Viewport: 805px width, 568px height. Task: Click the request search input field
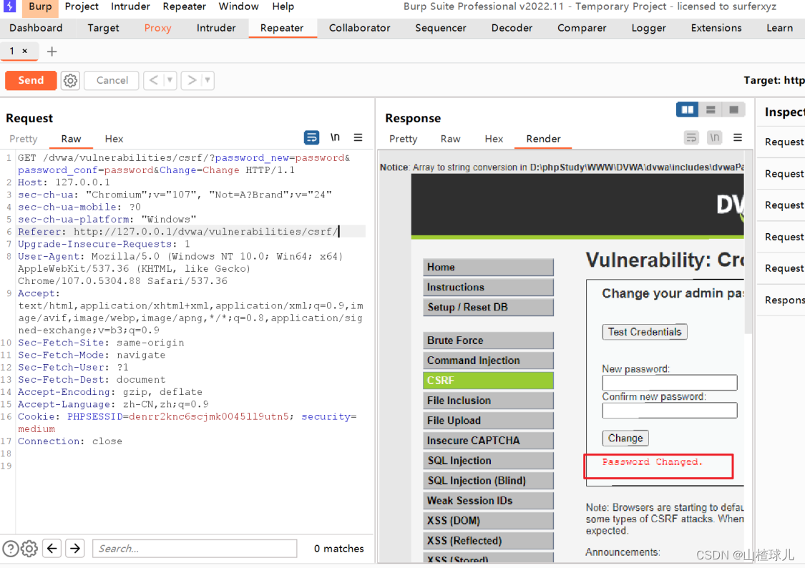[x=195, y=549]
